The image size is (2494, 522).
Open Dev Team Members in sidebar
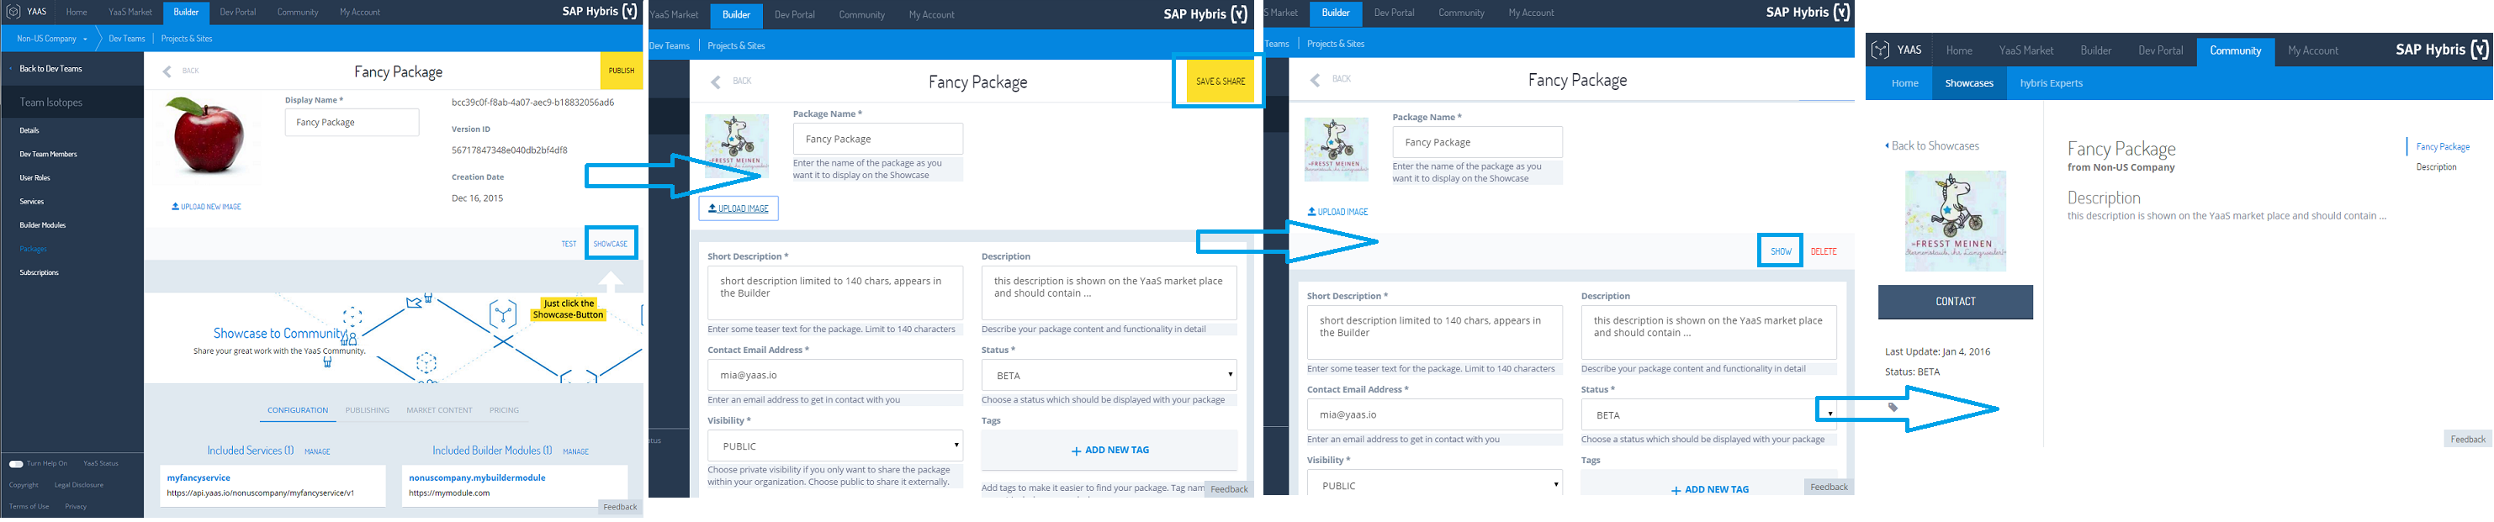49,155
